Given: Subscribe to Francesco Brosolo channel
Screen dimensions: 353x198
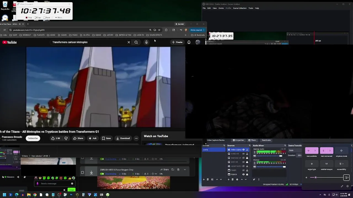Looking at the screenshot, I should pos(33,138).
